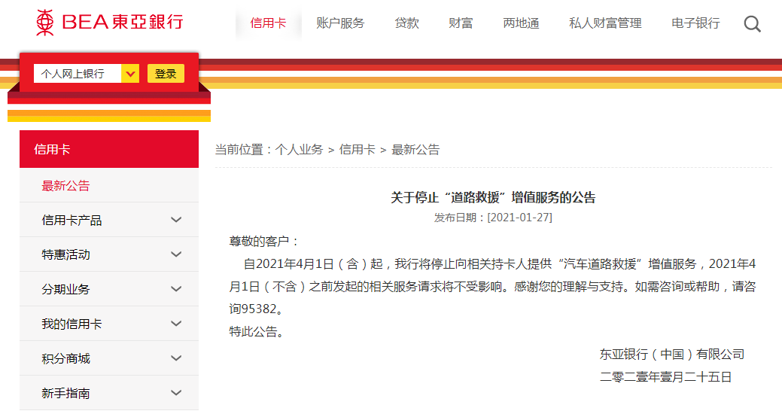Expand the 信用卡产品 chevron
The width and height of the screenshot is (782, 420).
[x=176, y=220]
